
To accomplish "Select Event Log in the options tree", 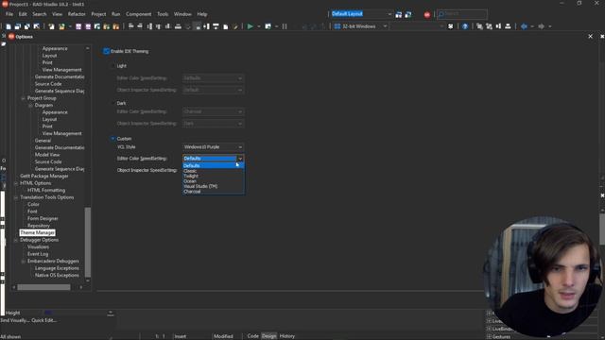I will pyautogui.click(x=38, y=254).
